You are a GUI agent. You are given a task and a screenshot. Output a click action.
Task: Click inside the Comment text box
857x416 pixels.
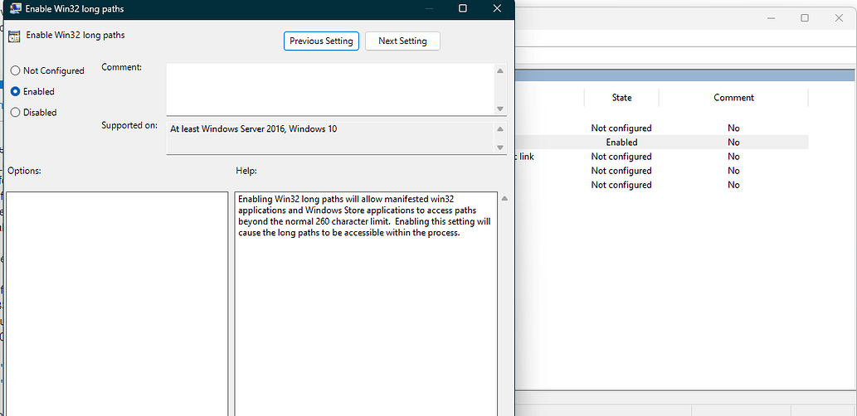(331, 89)
